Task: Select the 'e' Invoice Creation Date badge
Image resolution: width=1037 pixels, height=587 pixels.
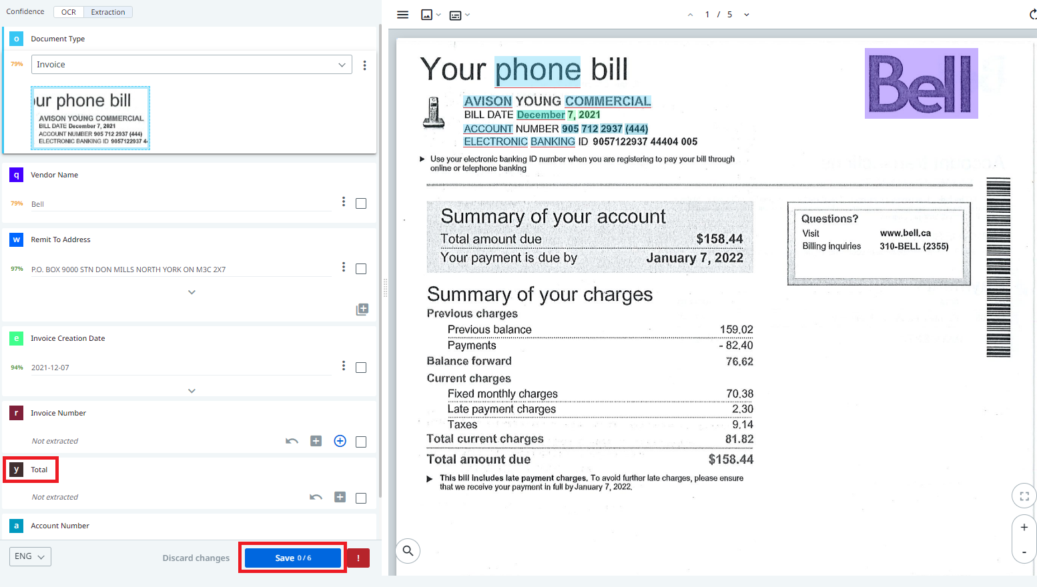Action: [x=17, y=338]
